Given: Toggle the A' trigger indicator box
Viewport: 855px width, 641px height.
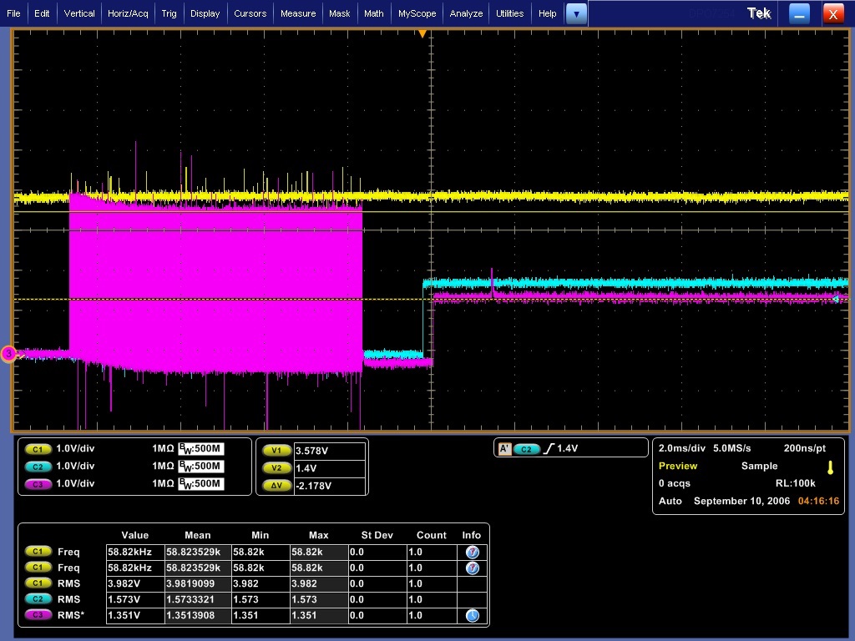Looking at the screenshot, I should click(x=503, y=449).
